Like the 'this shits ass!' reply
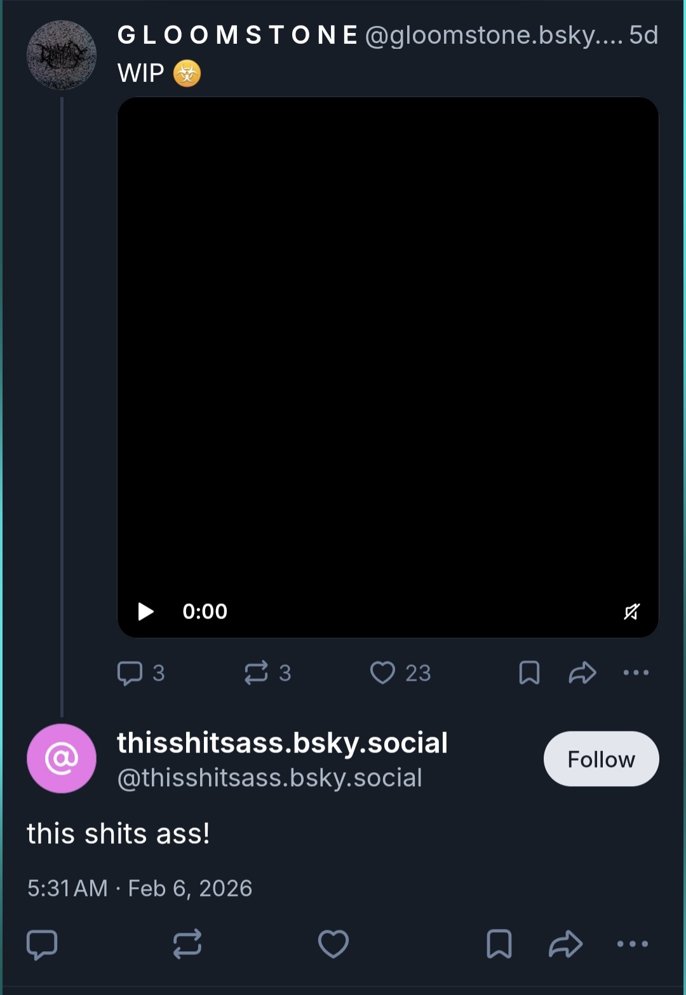Screen dimensions: 686x995 pos(333,944)
